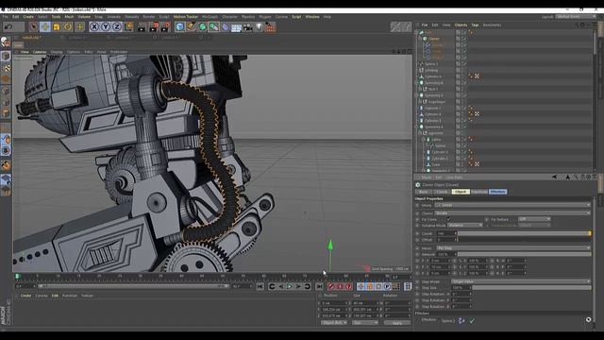Open the Spline Pen tool icon

tap(191, 26)
